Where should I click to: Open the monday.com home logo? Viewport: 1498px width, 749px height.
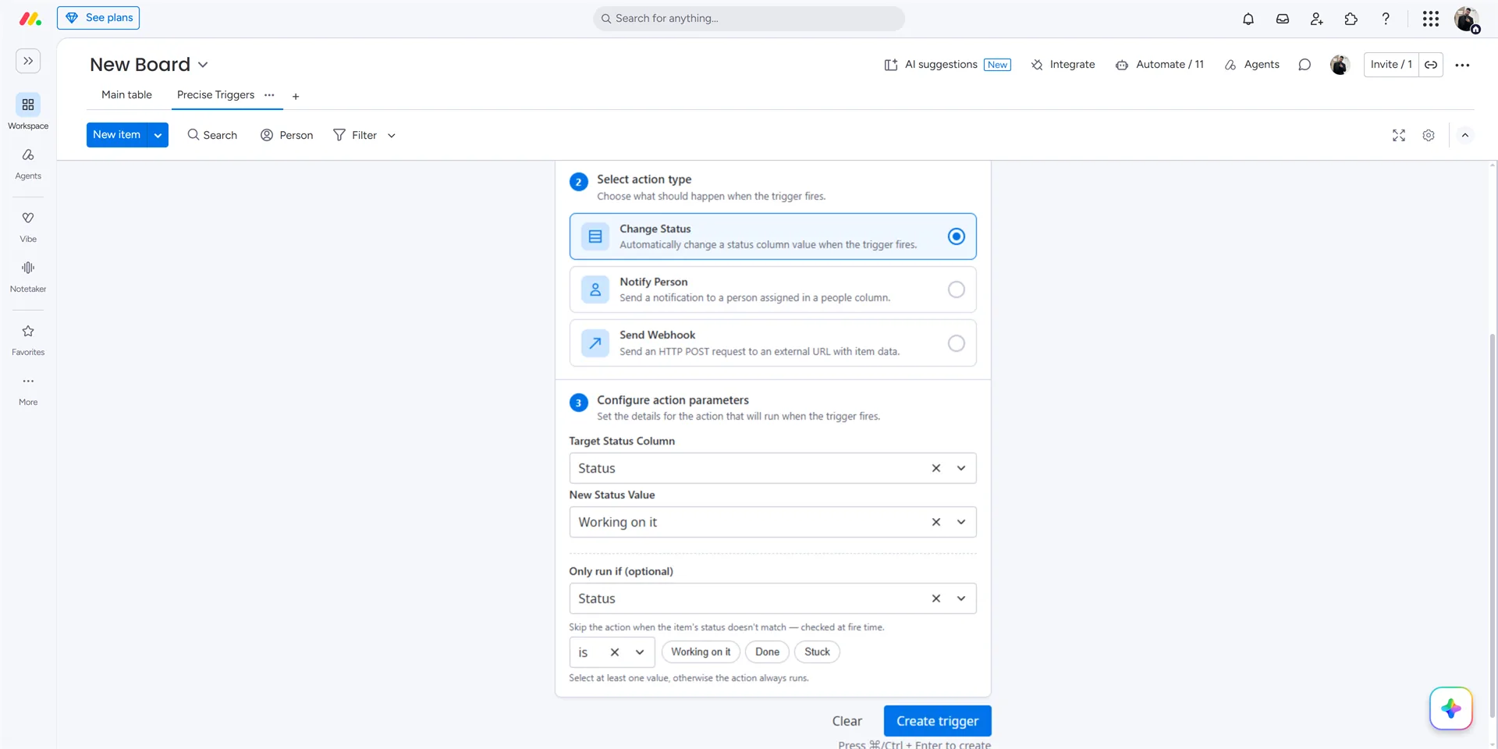(x=30, y=19)
